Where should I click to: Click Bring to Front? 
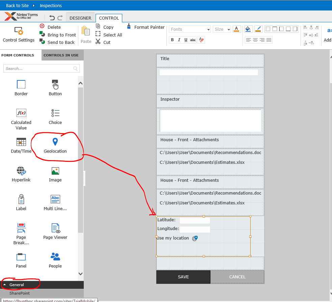58,35
